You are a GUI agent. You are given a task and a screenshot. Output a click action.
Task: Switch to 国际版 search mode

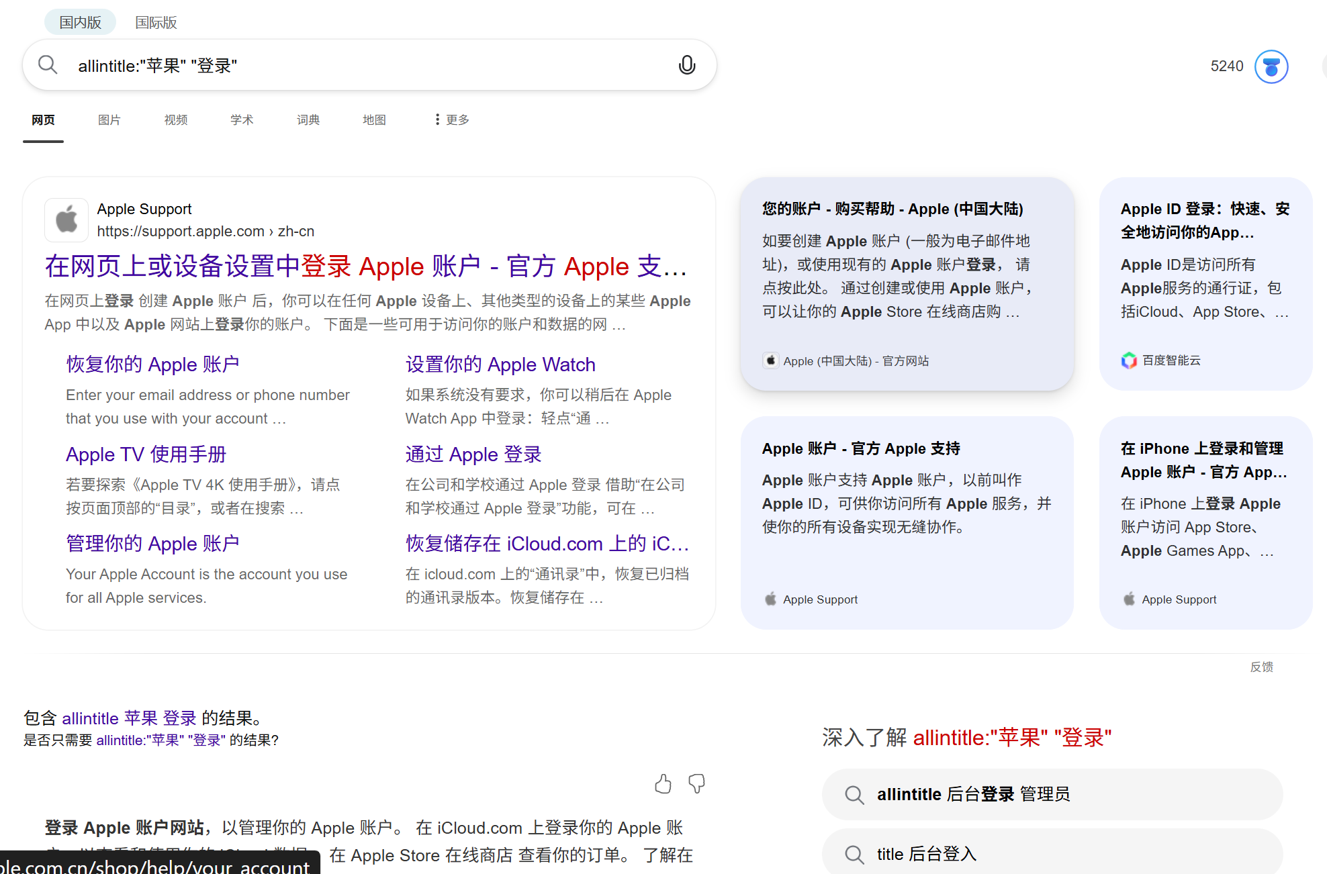click(x=156, y=22)
